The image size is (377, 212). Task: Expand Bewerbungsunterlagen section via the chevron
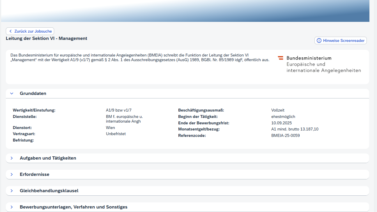[x=12, y=207]
